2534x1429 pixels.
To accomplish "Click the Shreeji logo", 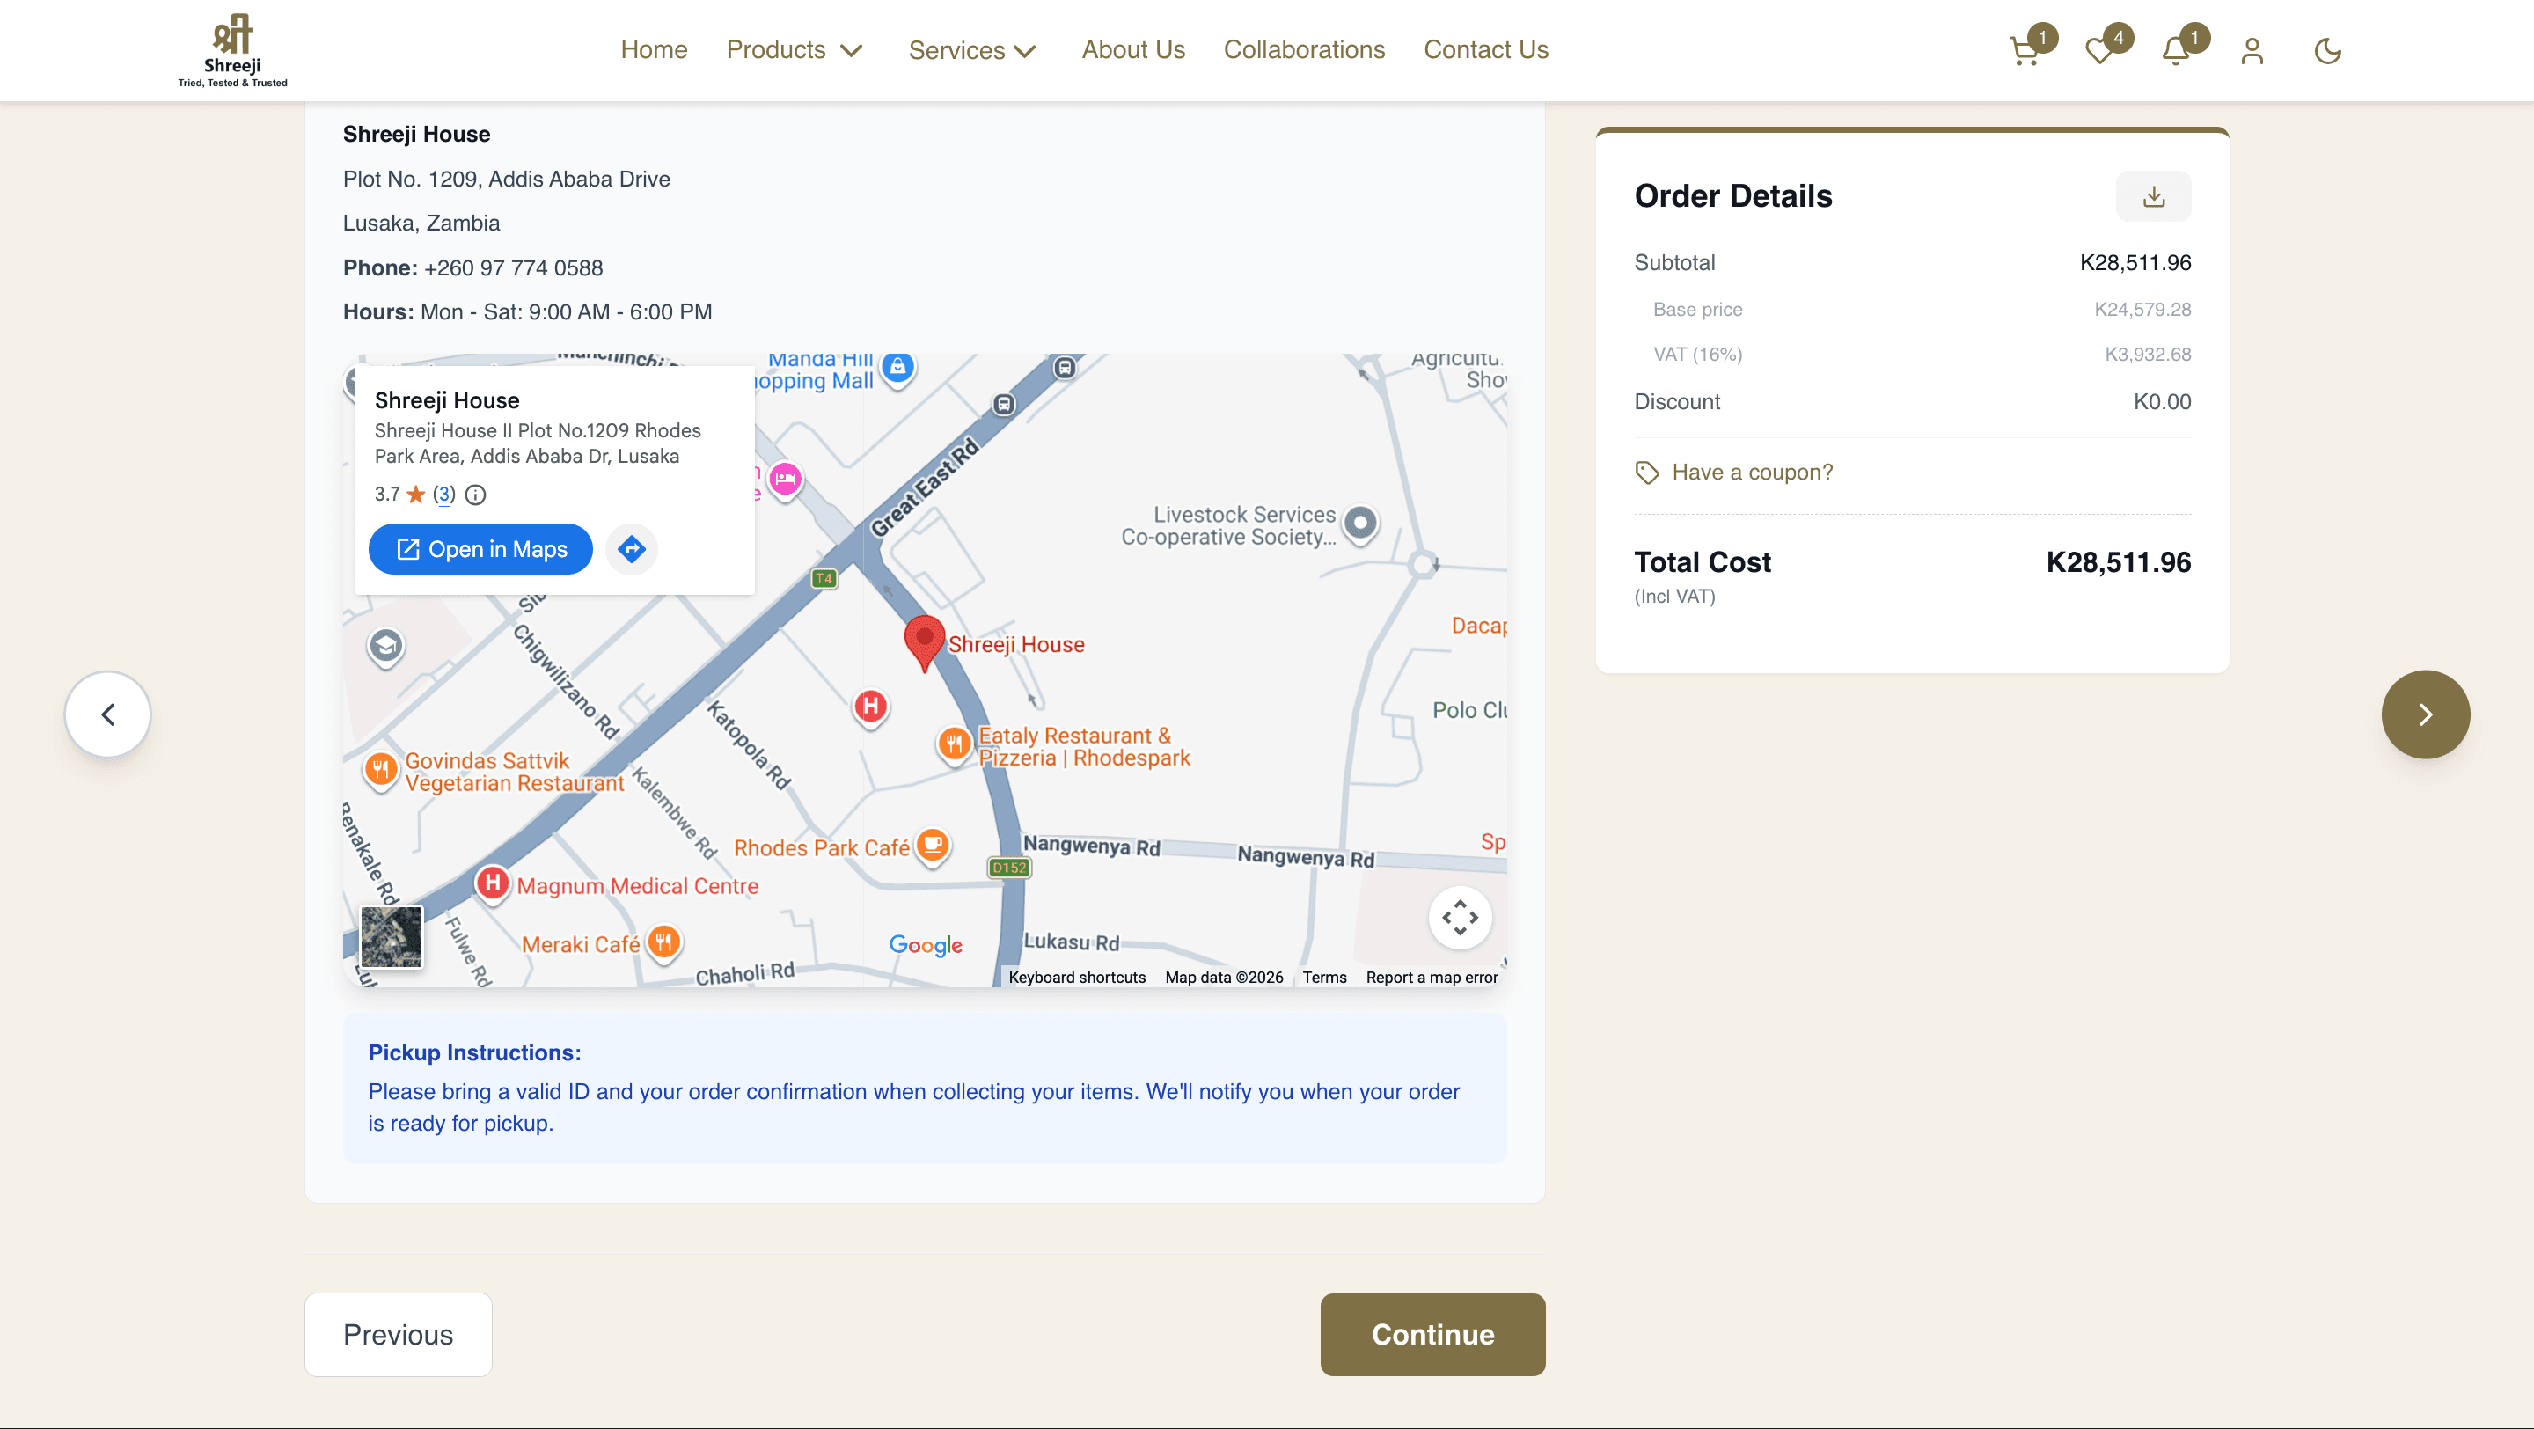I will pyautogui.click(x=232, y=50).
